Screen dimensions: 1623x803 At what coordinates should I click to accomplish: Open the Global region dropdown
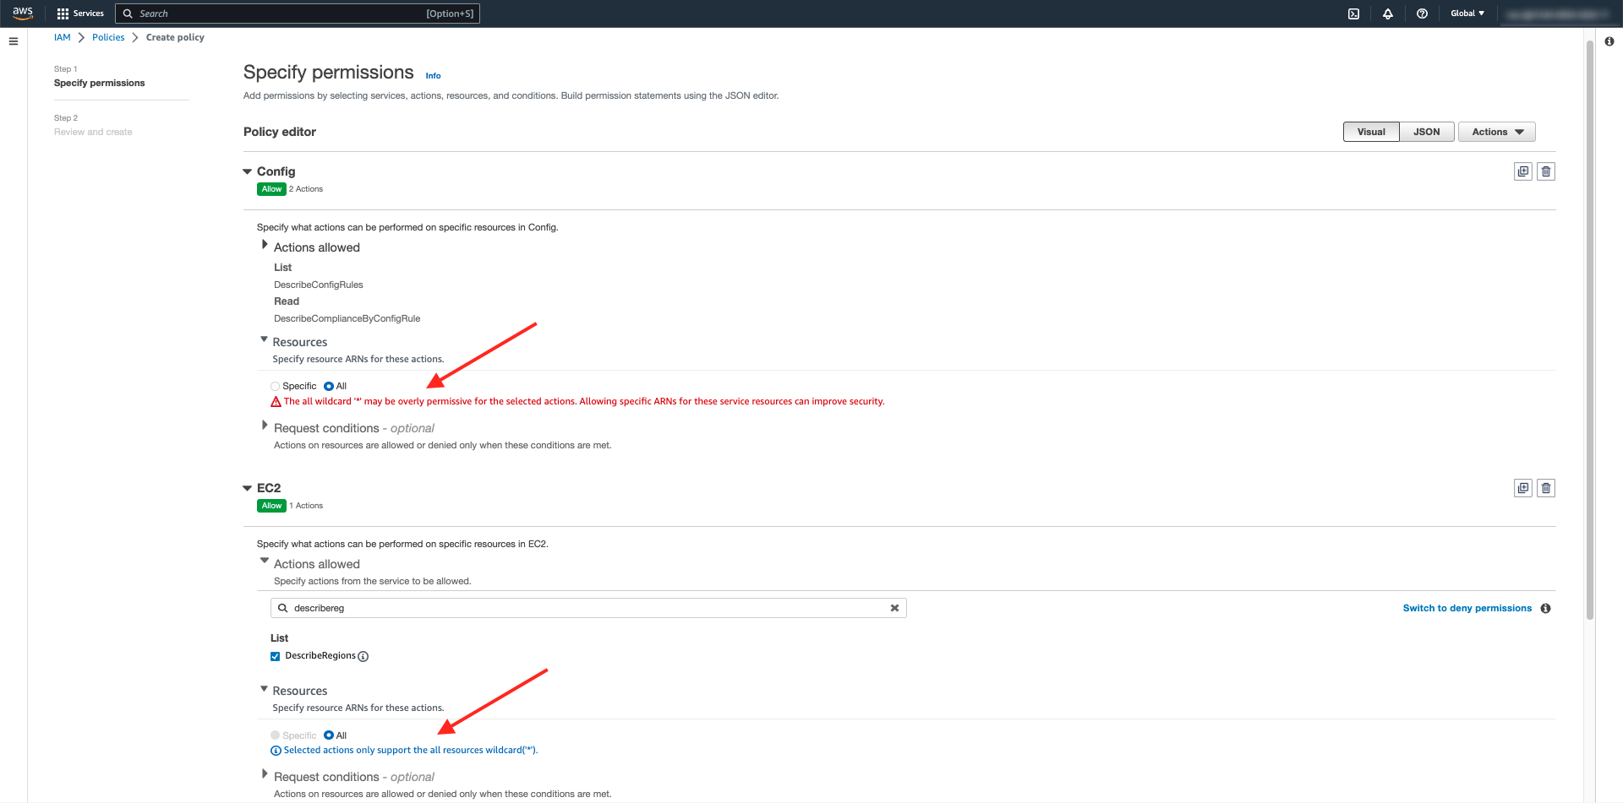(x=1467, y=14)
